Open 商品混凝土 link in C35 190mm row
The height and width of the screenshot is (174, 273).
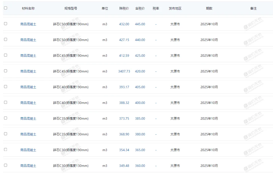coord(28,119)
